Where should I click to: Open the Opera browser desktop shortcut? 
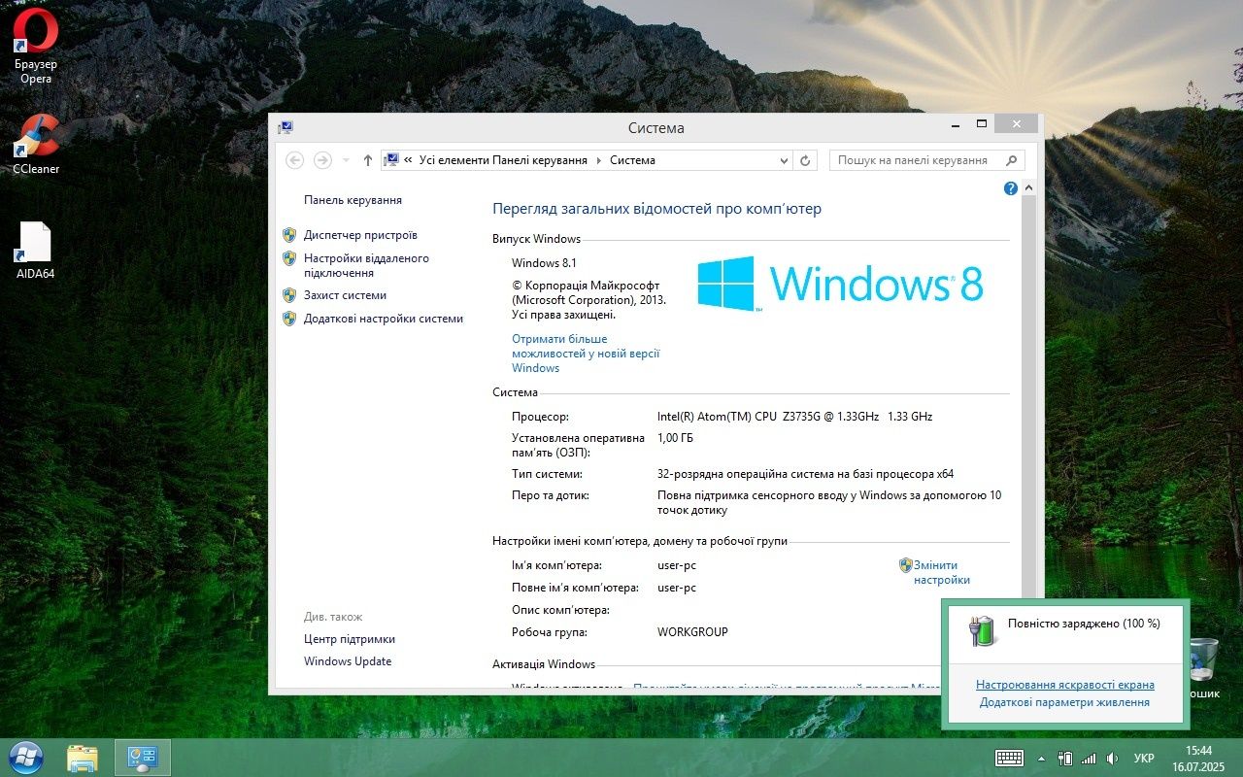(36, 45)
